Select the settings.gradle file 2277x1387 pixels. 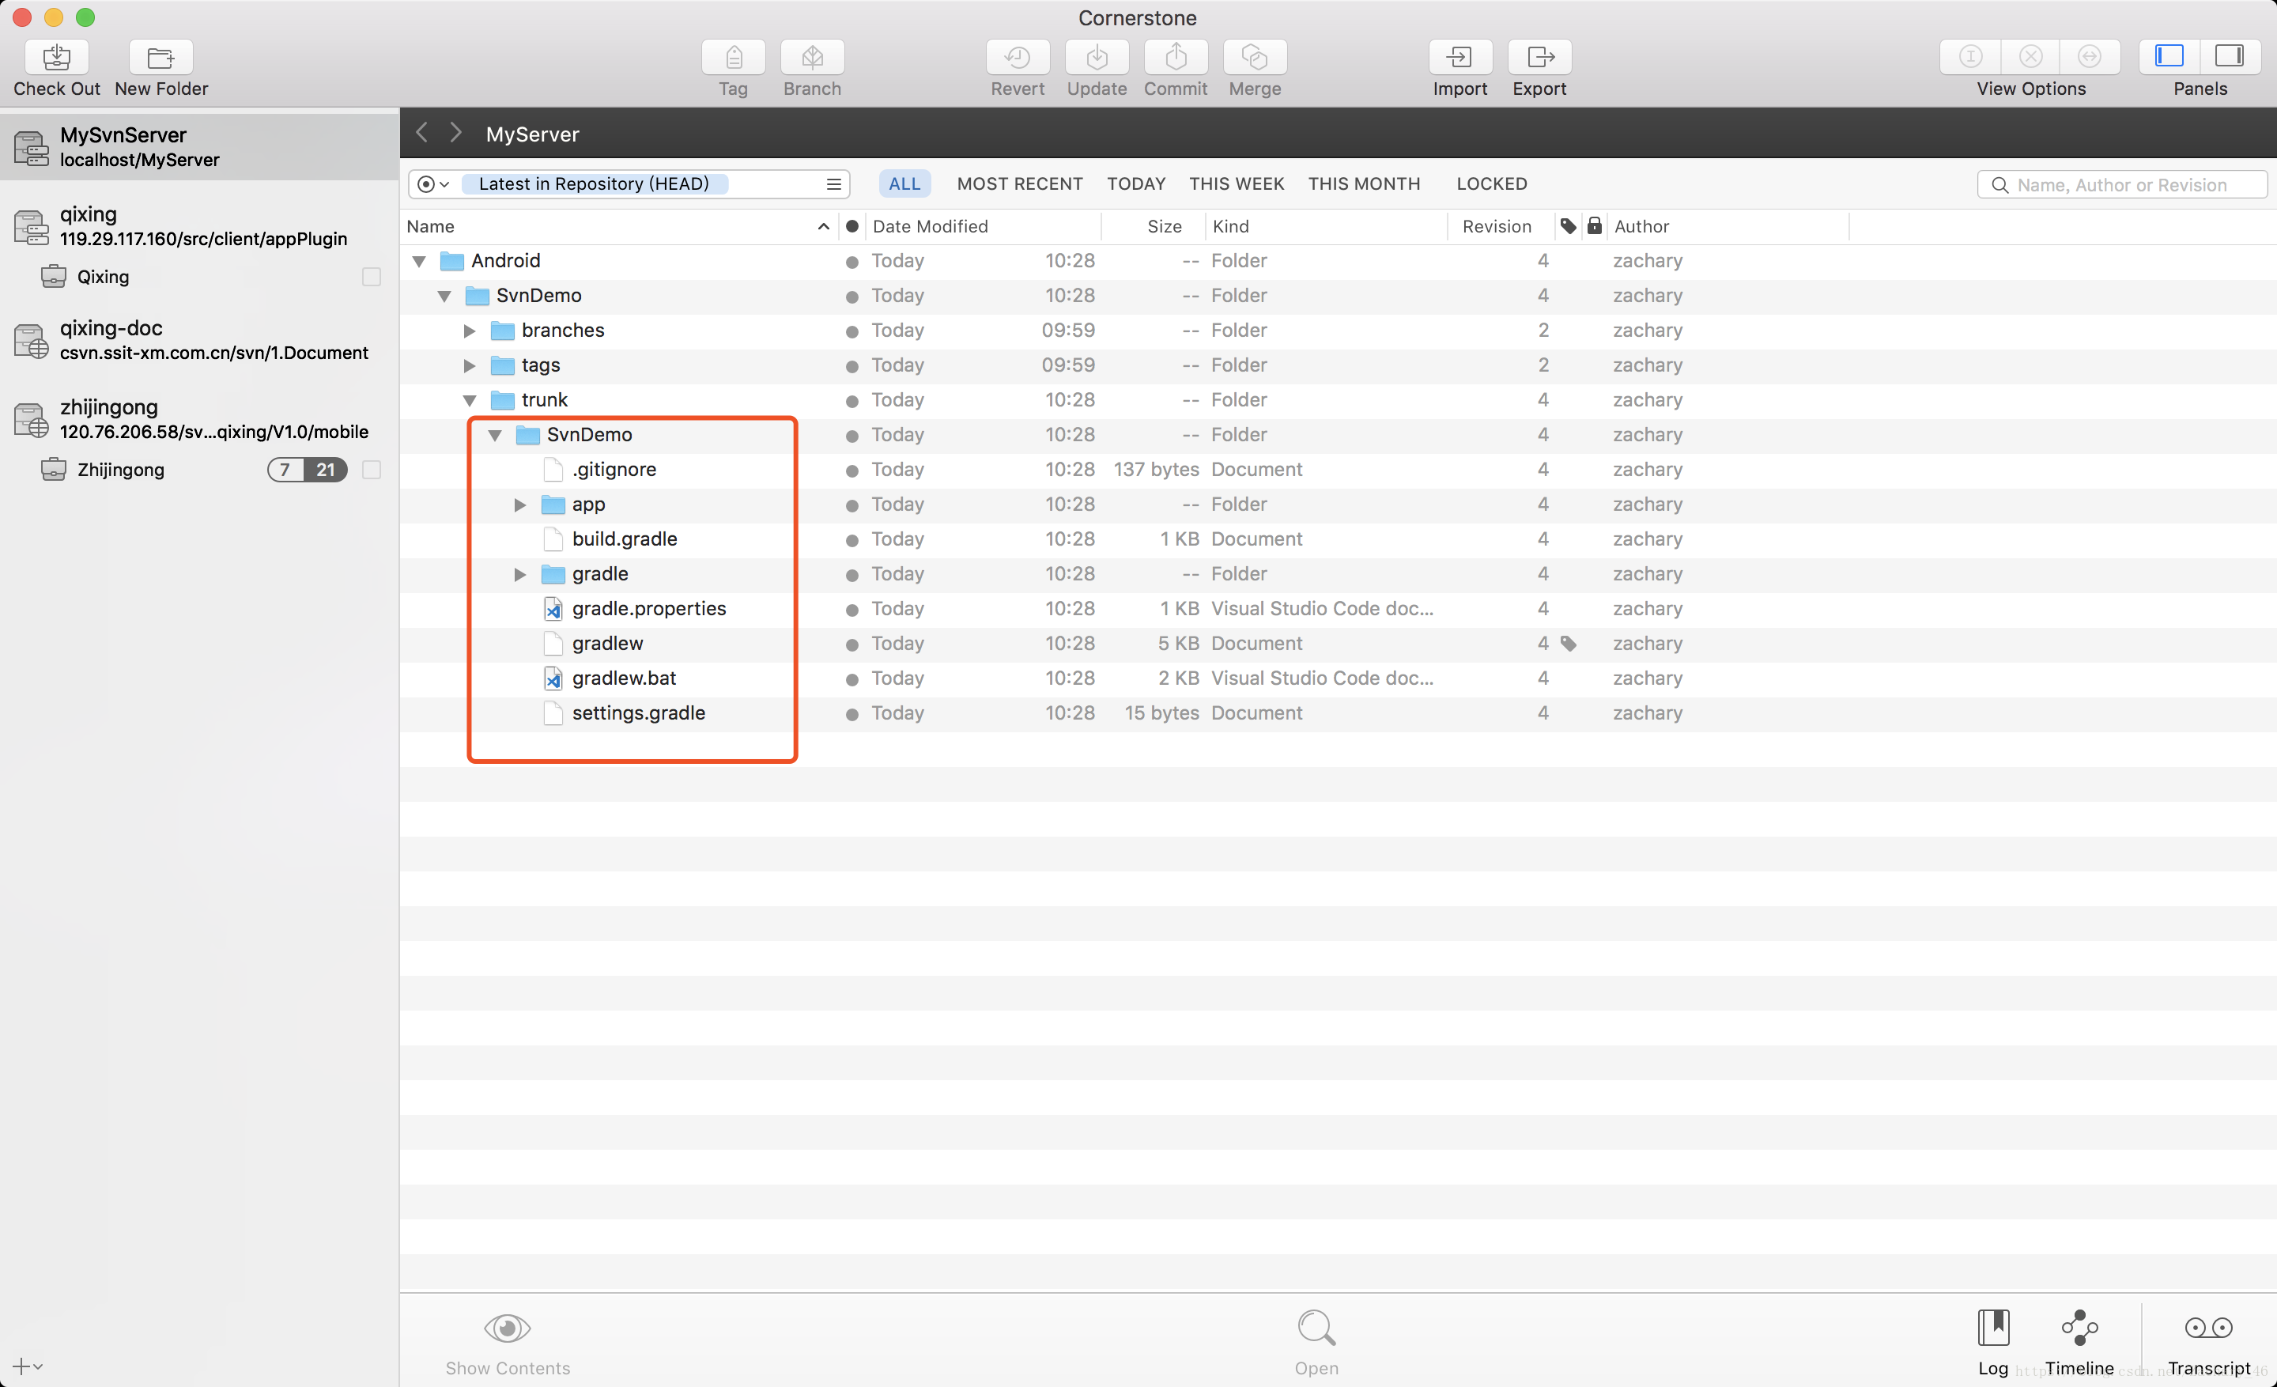coord(637,713)
